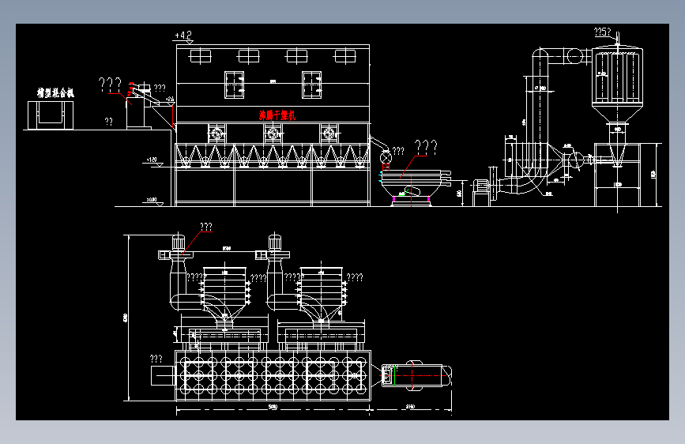This screenshot has width=685, height=444.
Task: Select the white 混合机 label at left
Action: 55,92
